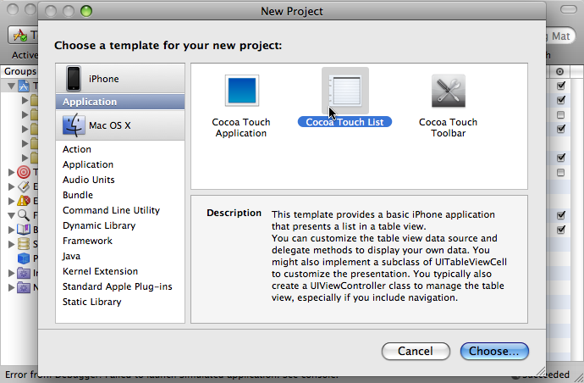Click the red Targets icon in sidebar
The height and width of the screenshot is (383, 584).
pyautogui.click(x=24, y=172)
